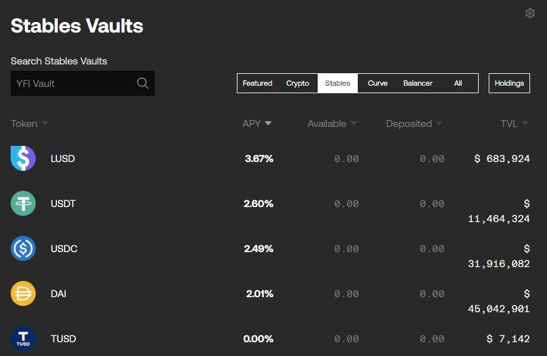Click the APY column header label
Image resolution: width=547 pixels, height=356 pixels.
click(251, 124)
